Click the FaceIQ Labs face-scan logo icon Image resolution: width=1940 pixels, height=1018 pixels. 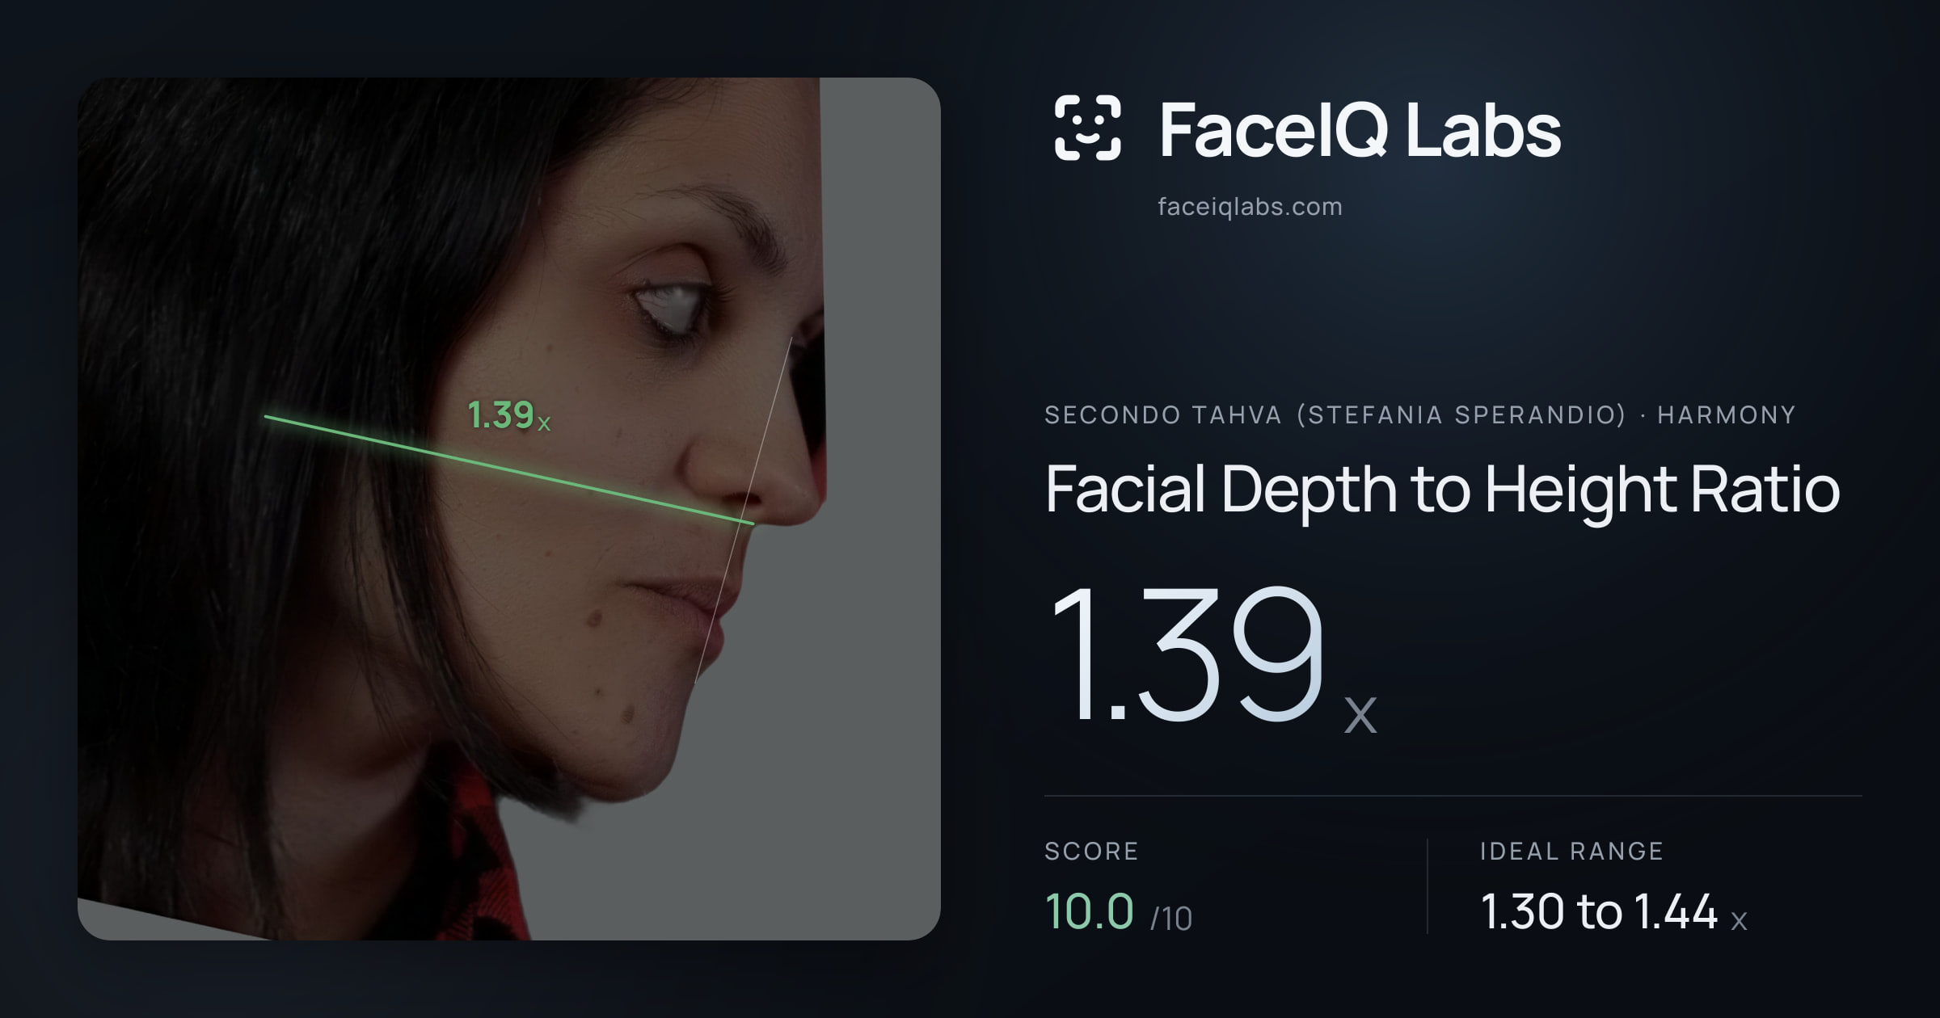pos(1088,128)
